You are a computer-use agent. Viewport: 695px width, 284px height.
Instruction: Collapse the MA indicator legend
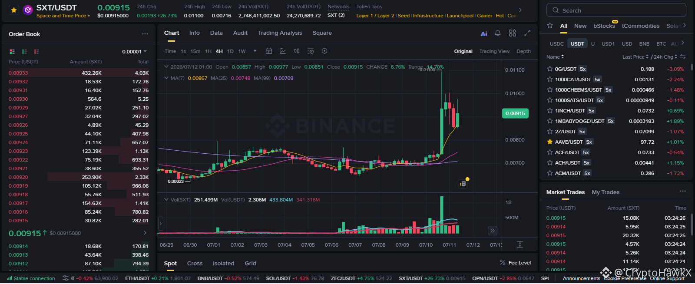[x=166, y=78]
